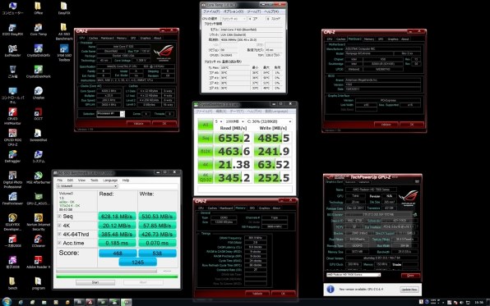
Task: Click the green progress bar in AS SSD
Action: pyautogui.click(x=117, y=276)
